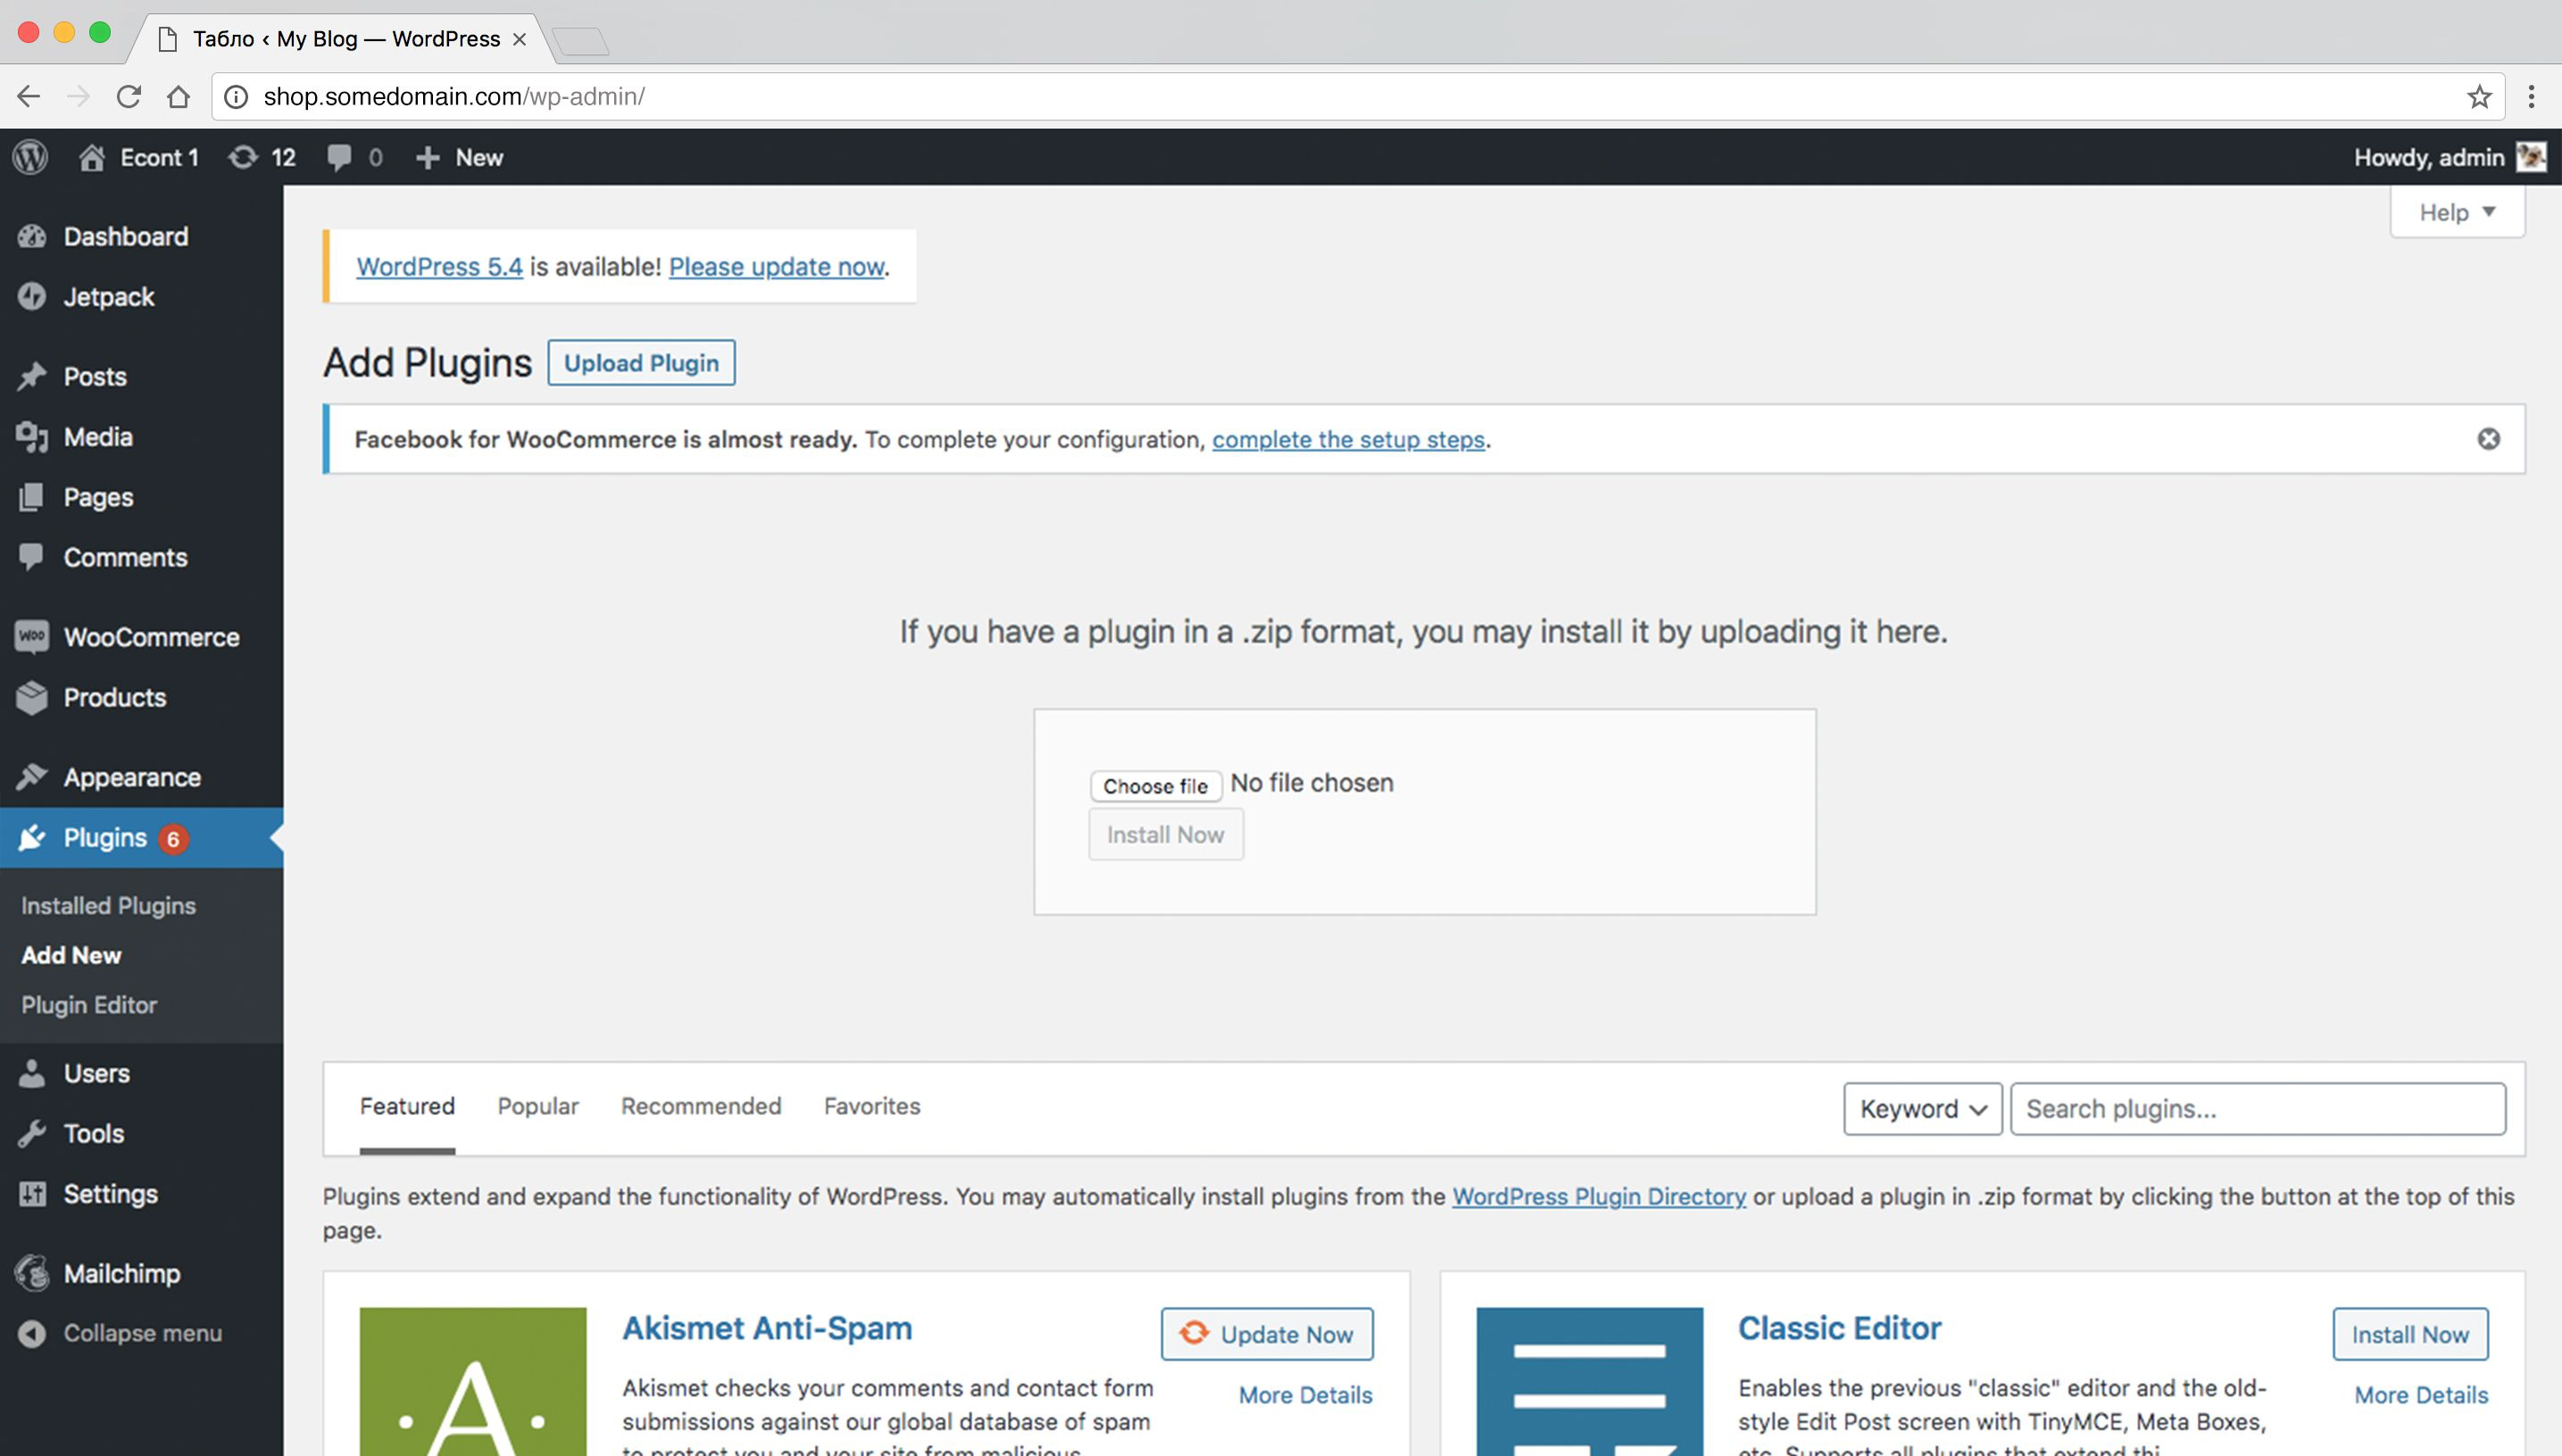This screenshot has width=2562, height=1456.
Task: Open the Keyword search type dropdown
Action: (1922, 1108)
